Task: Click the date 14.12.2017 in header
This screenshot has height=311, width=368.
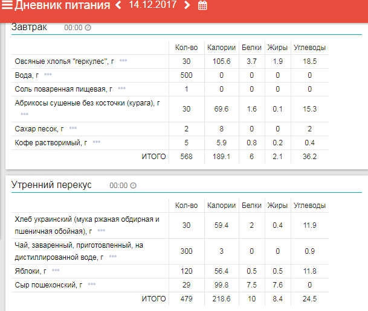Action: (x=153, y=6)
